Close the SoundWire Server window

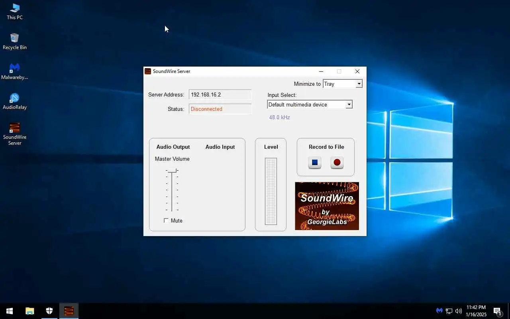(x=357, y=71)
